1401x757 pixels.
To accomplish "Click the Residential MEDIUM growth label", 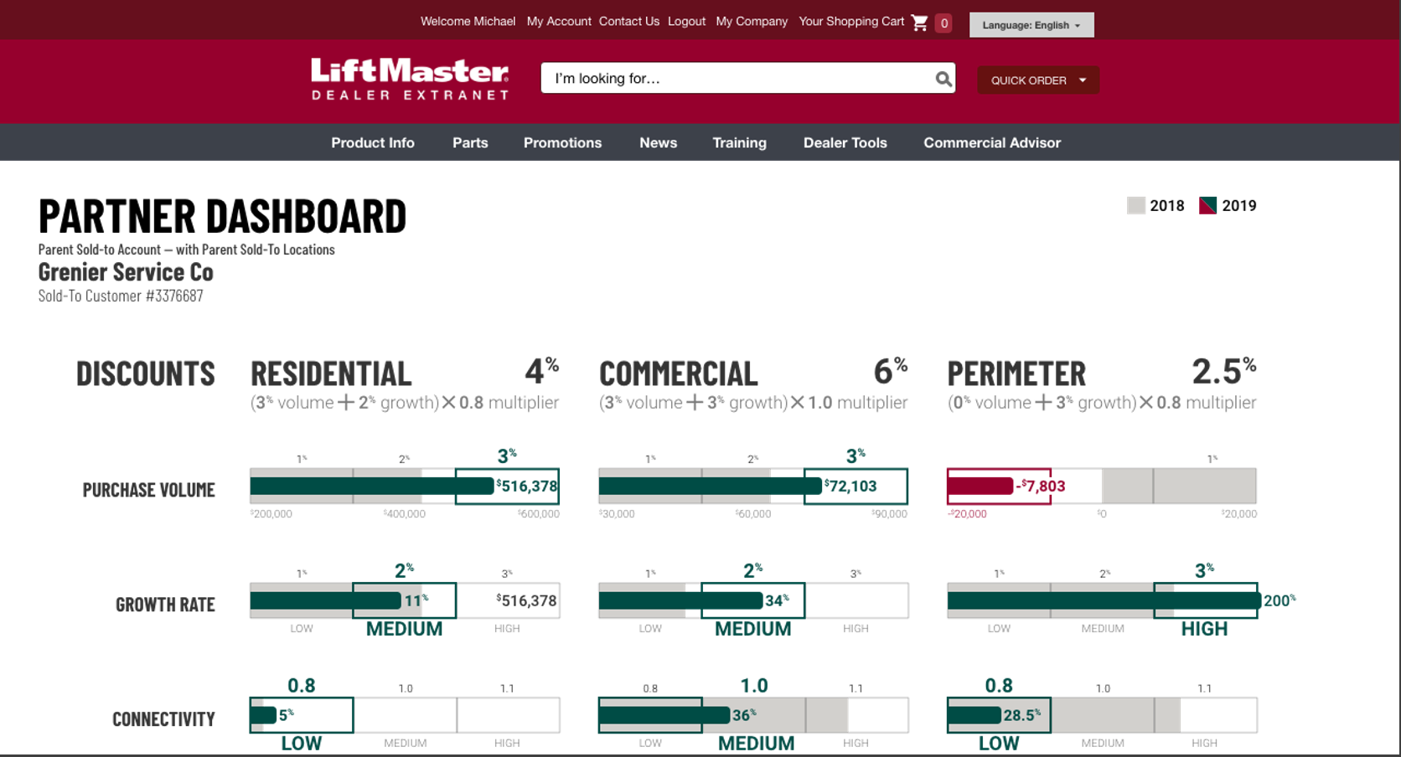I will click(x=404, y=629).
